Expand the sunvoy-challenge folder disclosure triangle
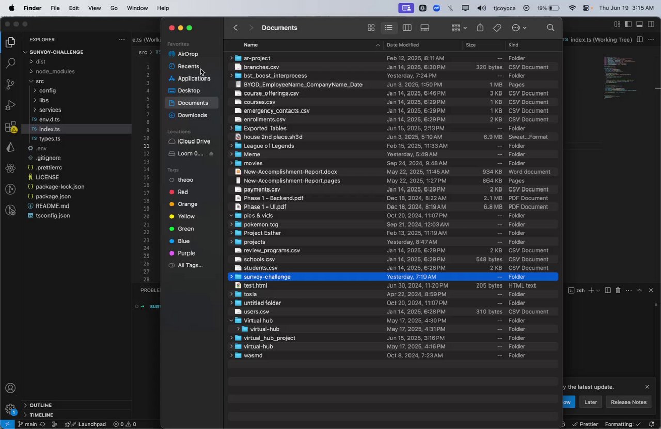 point(231,277)
